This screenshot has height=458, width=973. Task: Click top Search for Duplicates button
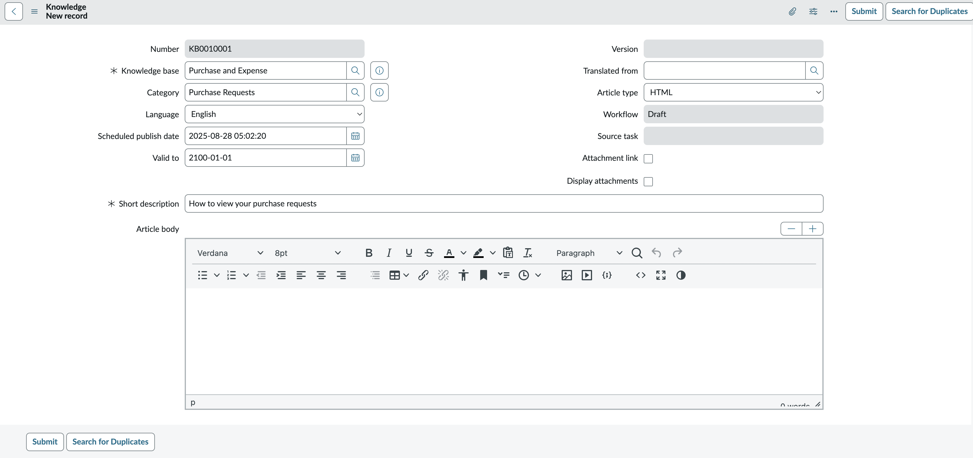click(930, 11)
